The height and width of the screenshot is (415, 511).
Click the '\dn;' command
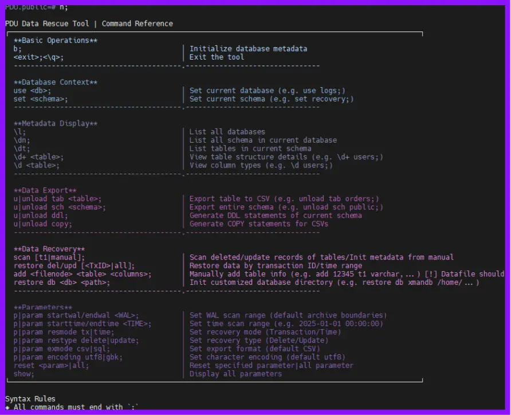coord(22,140)
